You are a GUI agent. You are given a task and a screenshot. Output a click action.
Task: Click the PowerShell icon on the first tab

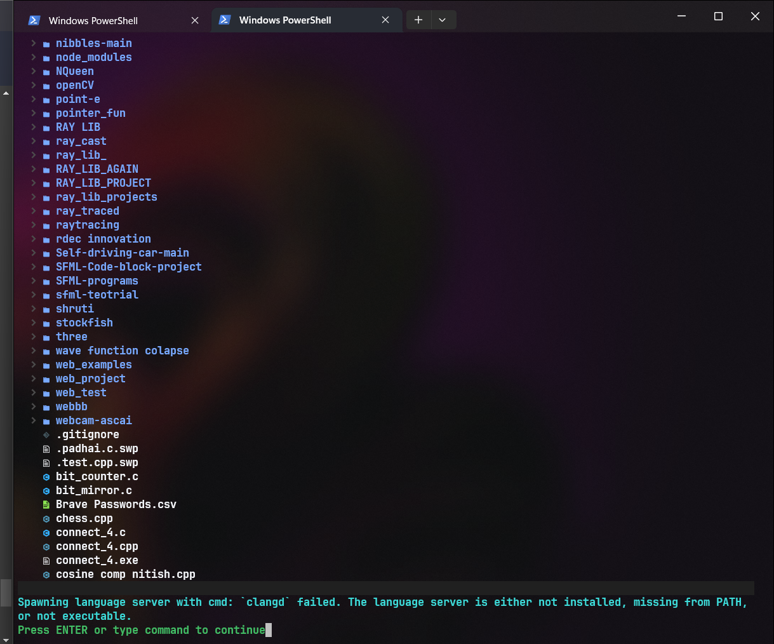(34, 20)
